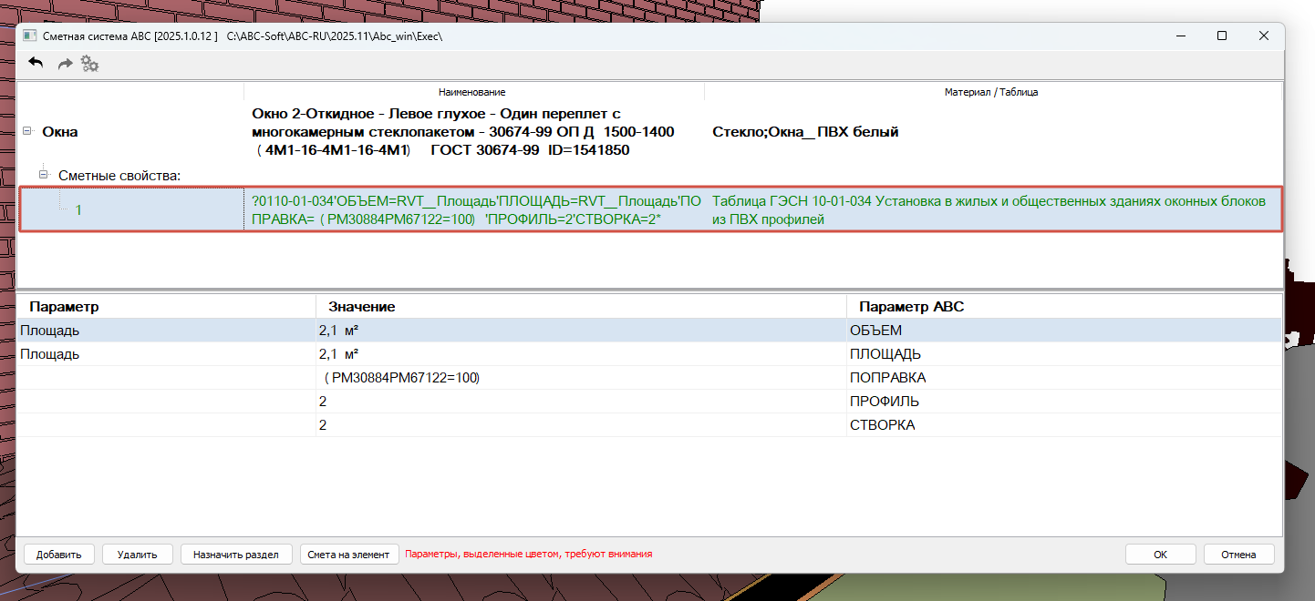Select estimate property row 1
This screenshot has height=601, width=1315.
point(650,209)
